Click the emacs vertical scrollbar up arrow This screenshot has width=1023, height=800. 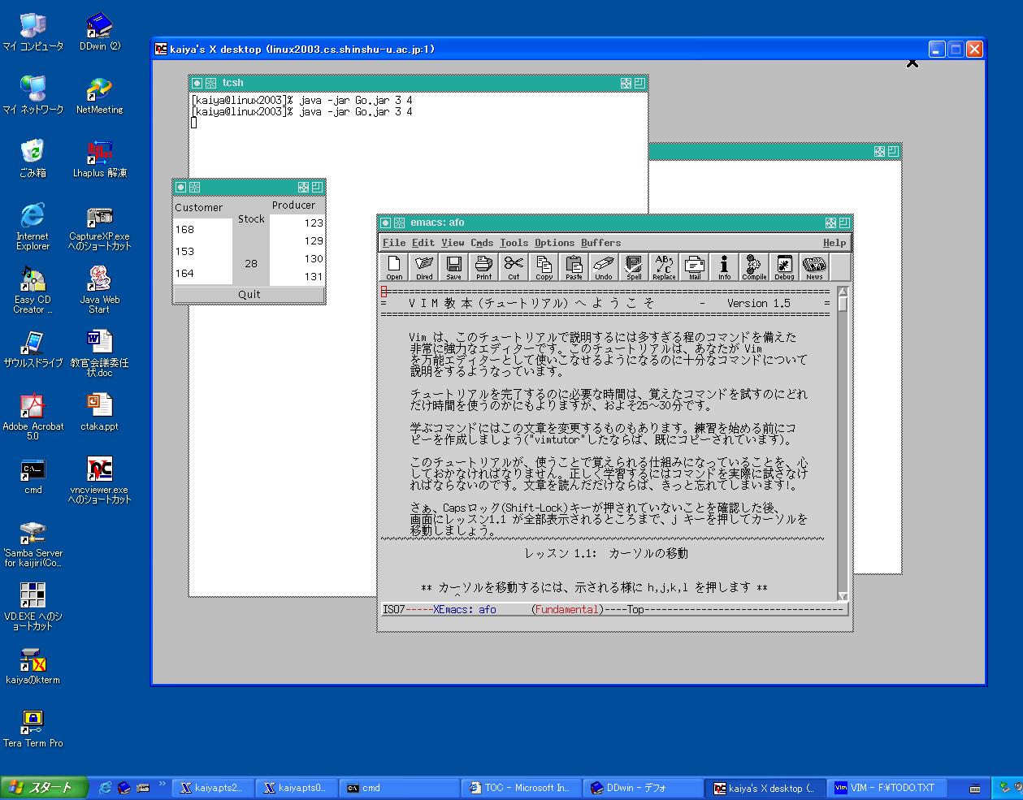pos(843,292)
